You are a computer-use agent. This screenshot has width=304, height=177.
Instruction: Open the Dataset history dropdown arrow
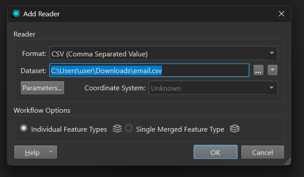pyautogui.click(x=272, y=70)
